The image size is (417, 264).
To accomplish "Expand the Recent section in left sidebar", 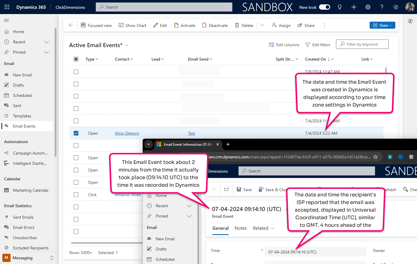I will (x=46, y=42).
